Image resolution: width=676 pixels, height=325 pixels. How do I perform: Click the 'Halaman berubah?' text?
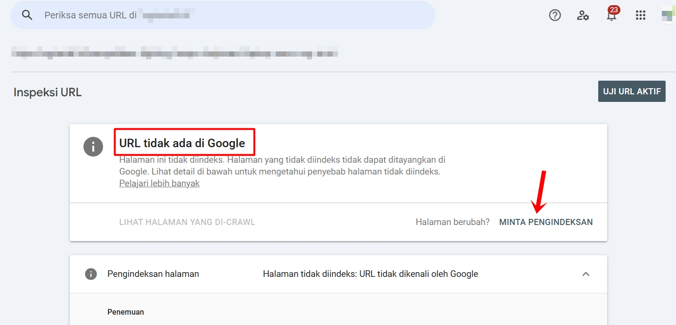[x=453, y=222]
